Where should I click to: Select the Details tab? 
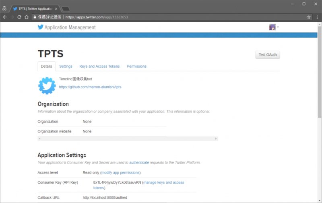[x=46, y=66]
